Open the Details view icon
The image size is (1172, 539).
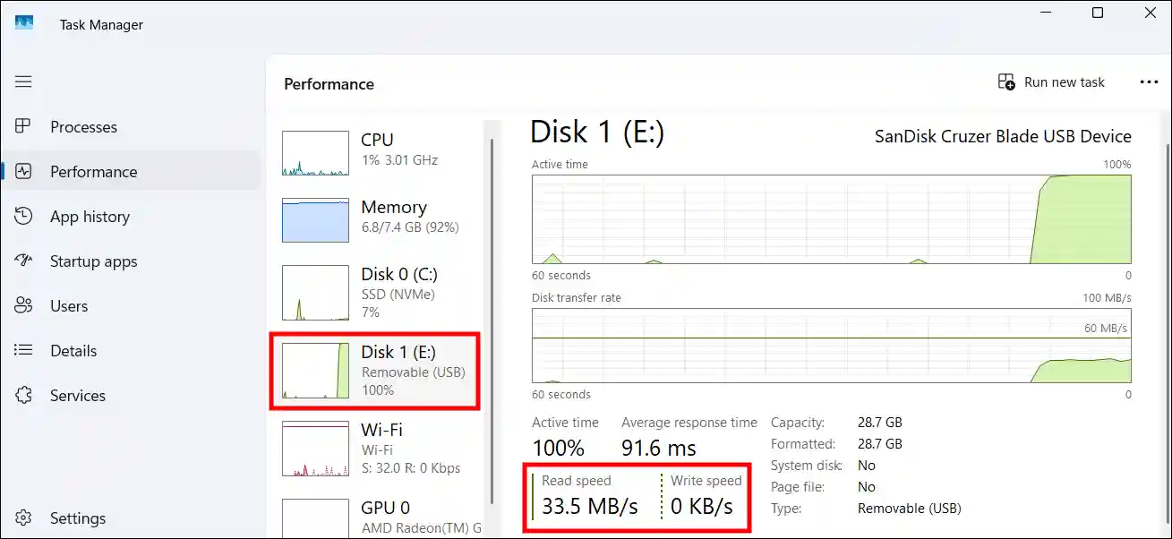23,350
